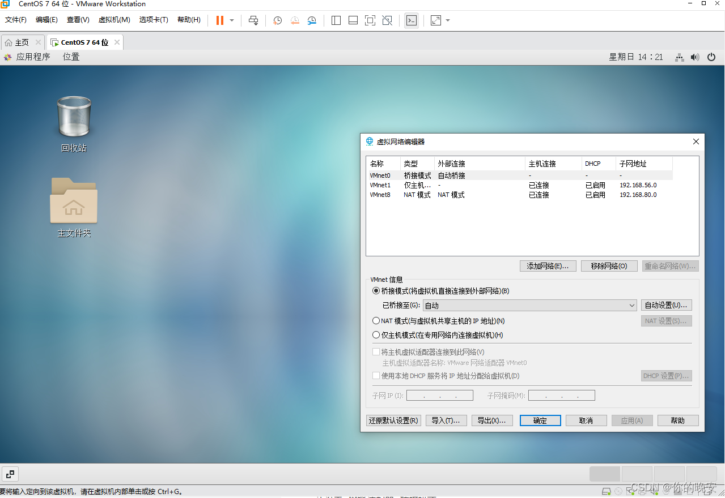Click the Unity mode toolbar icon
Viewport: 725px width, 498px height.
point(387,20)
